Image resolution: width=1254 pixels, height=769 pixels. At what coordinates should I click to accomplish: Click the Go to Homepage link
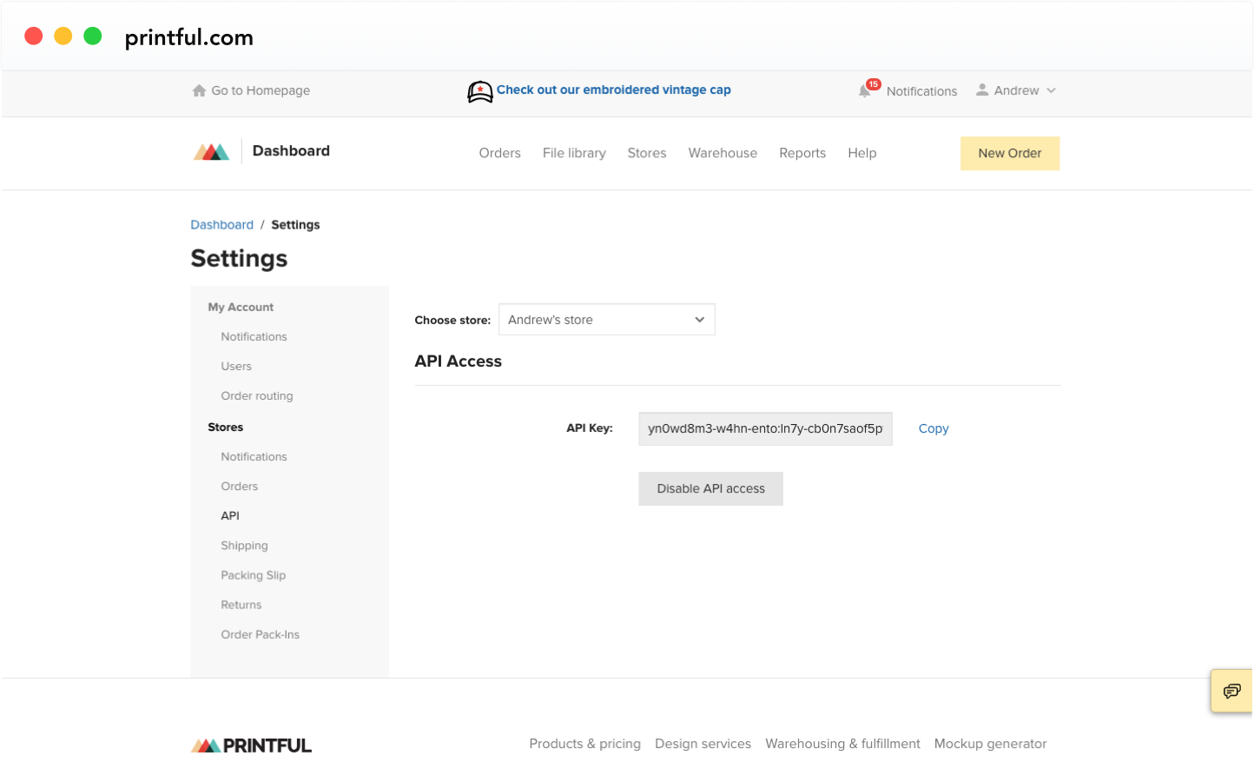point(261,90)
